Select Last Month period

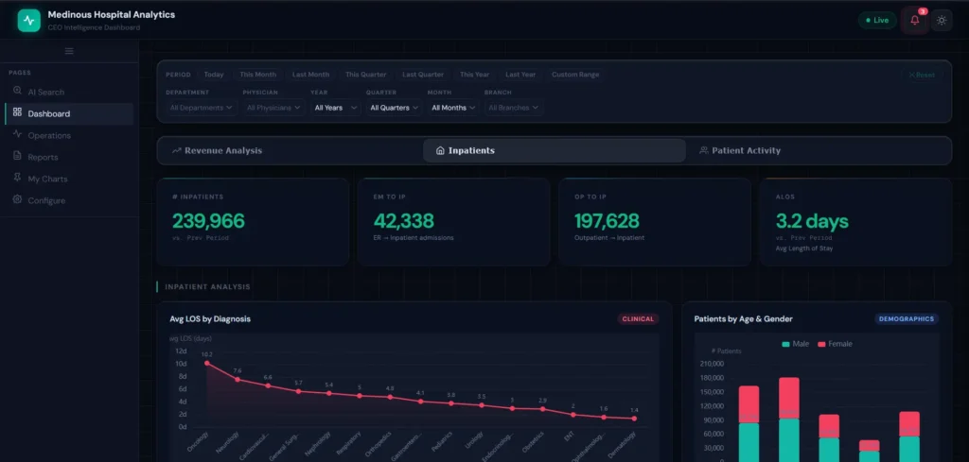pyautogui.click(x=310, y=74)
